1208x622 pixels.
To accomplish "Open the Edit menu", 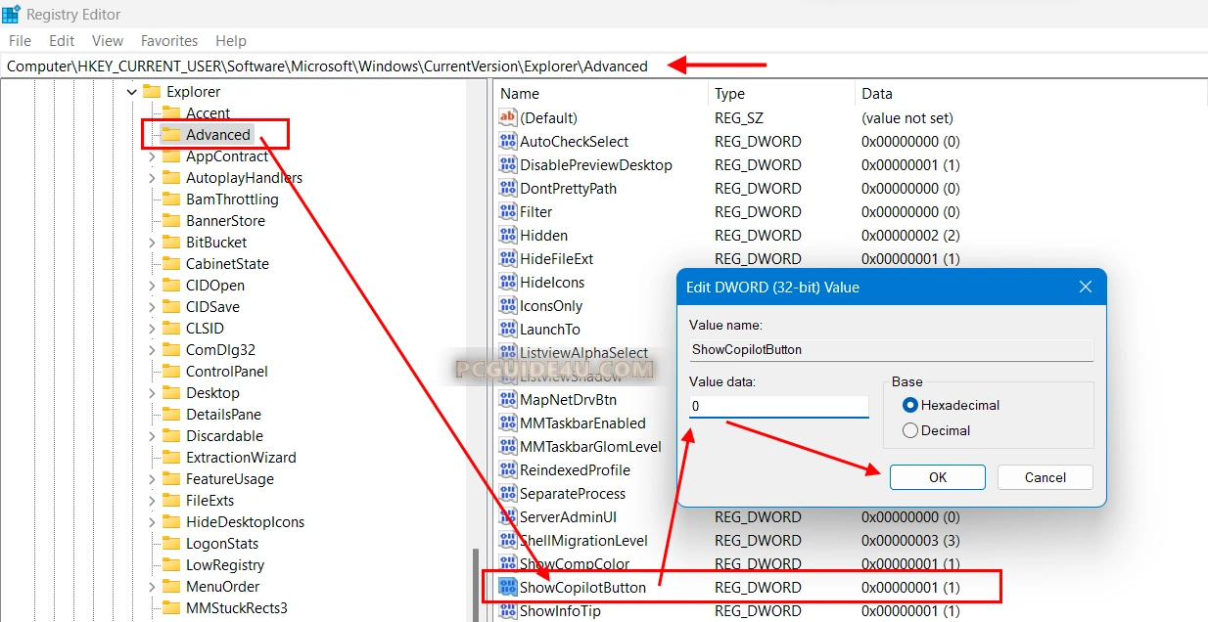I will 62,41.
